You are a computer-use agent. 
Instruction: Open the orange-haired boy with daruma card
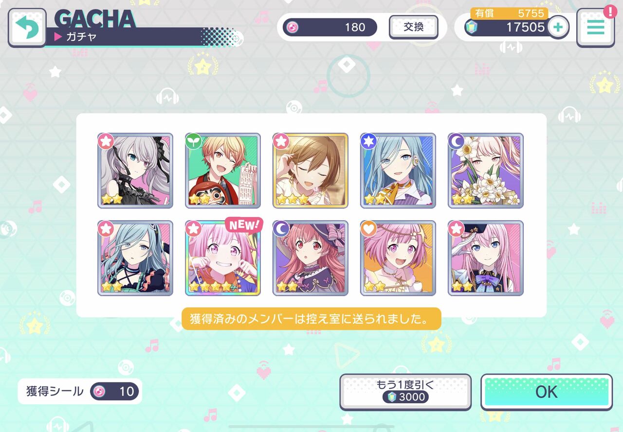pyautogui.click(x=223, y=171)
